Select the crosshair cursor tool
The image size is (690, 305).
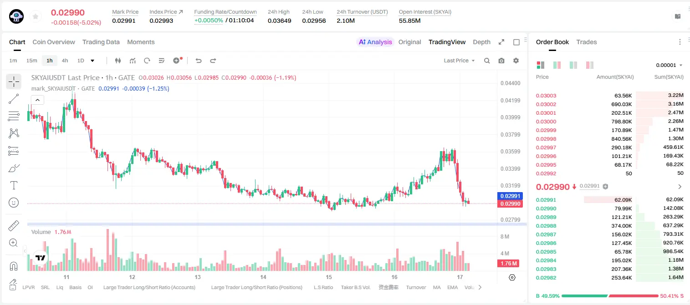pos(14,82)
